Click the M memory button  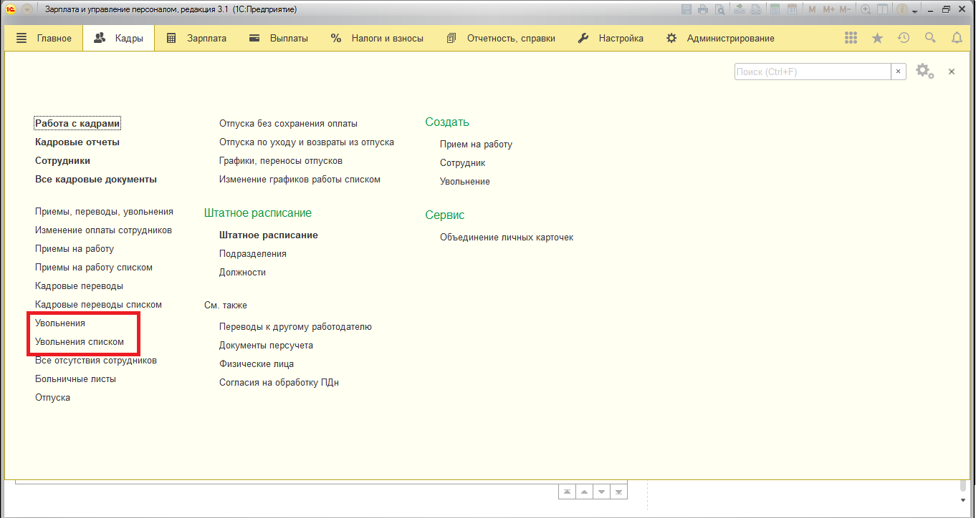(x=812, y=9)
